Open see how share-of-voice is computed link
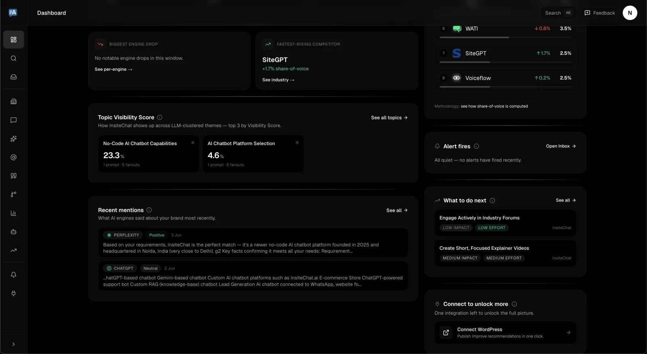The image size is (647, 354). point(494,106)
